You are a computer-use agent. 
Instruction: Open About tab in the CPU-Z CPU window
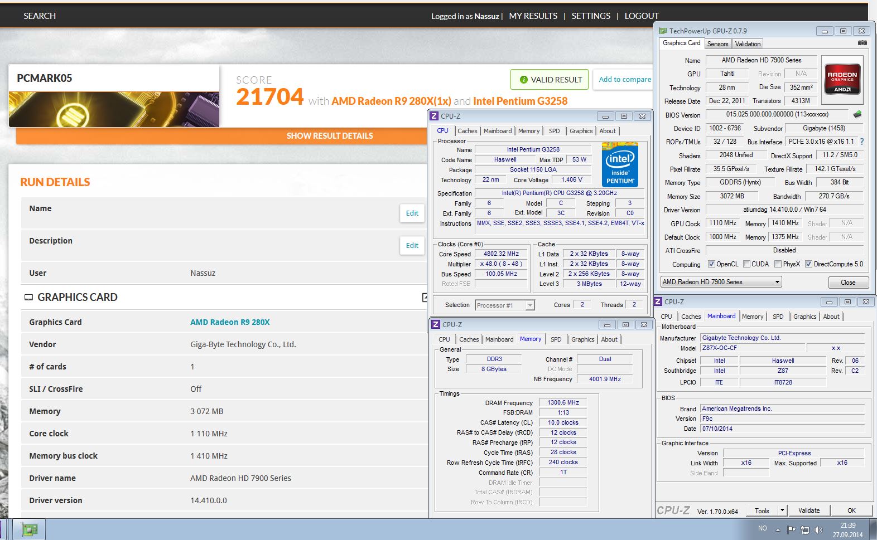608,131
